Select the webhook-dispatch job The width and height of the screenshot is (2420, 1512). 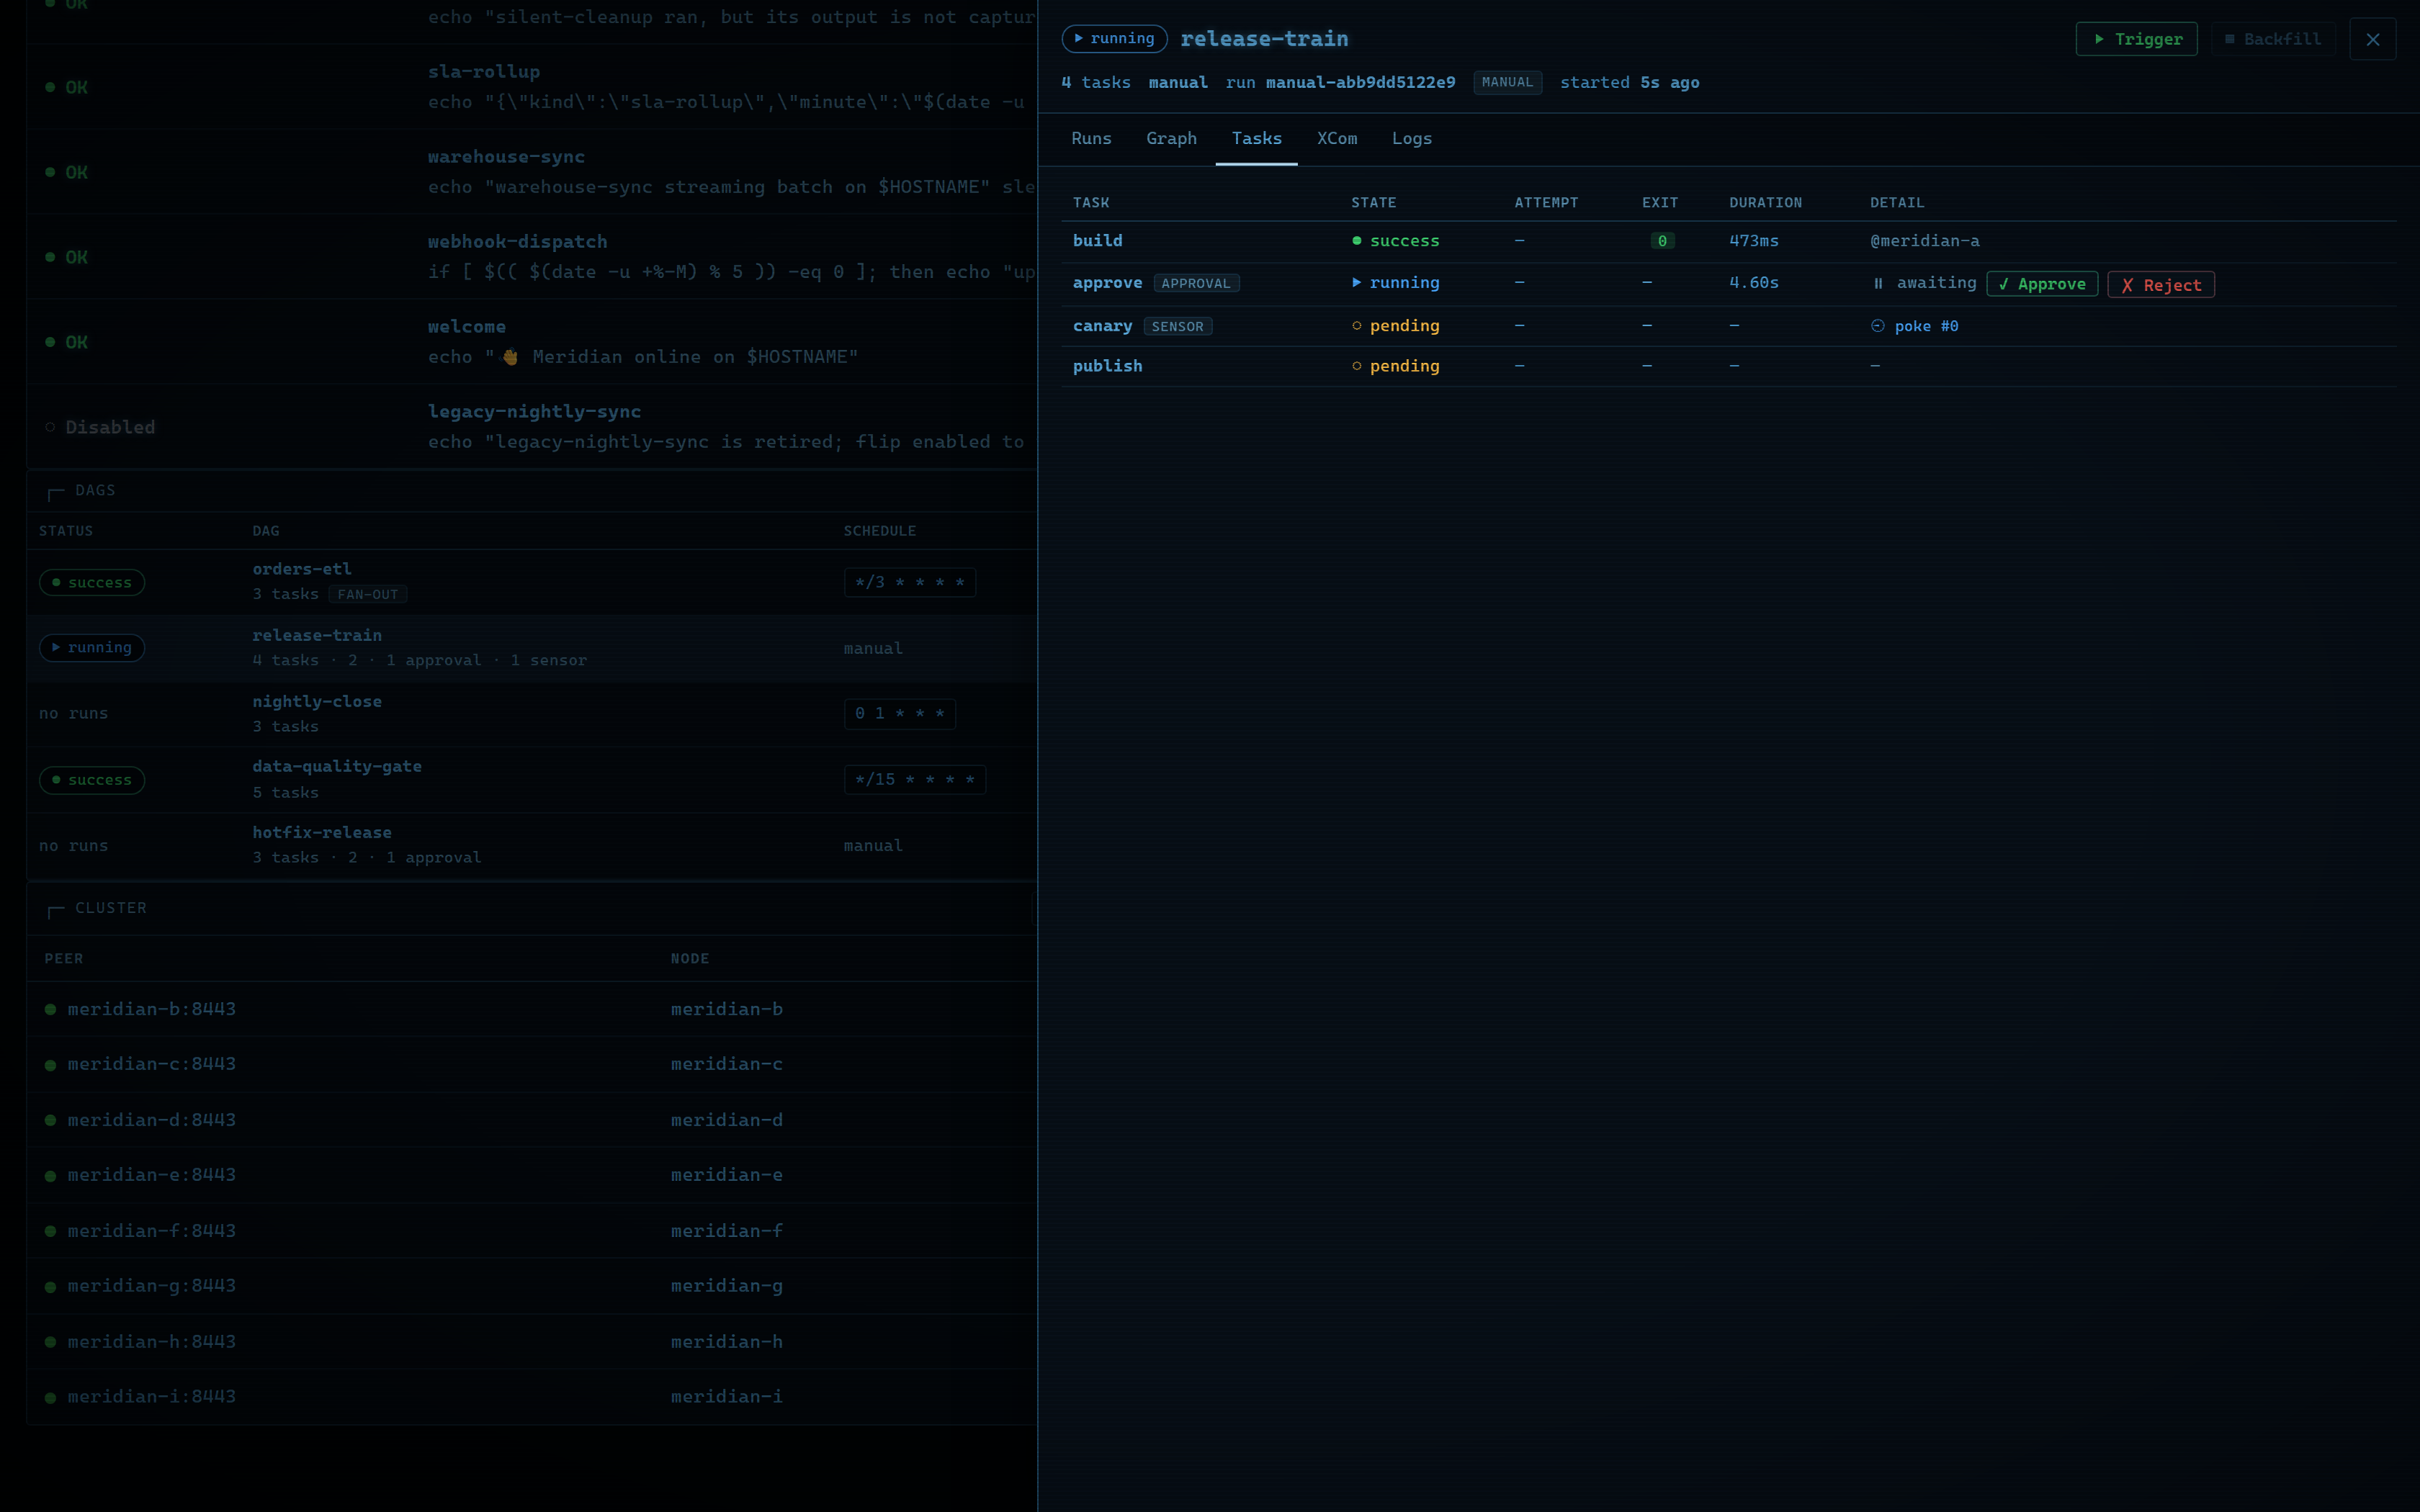click(x=517, y=242)
